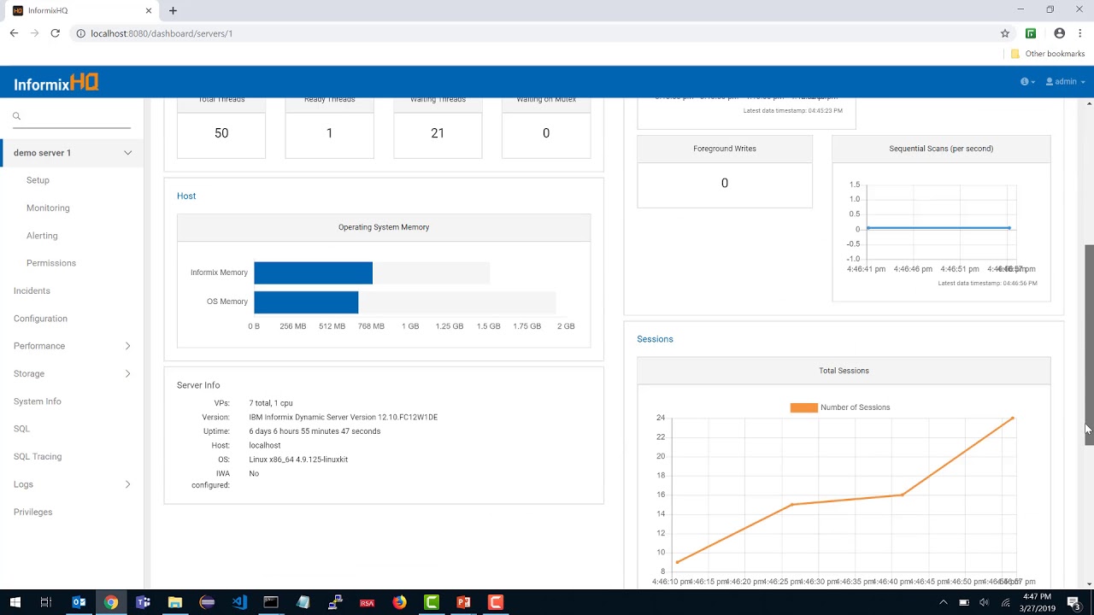Image resolution: width=1094 pixels, height=615 pixels.
Task: Click the browser back button
Action: pyautogui.click(x=14, y=33)
